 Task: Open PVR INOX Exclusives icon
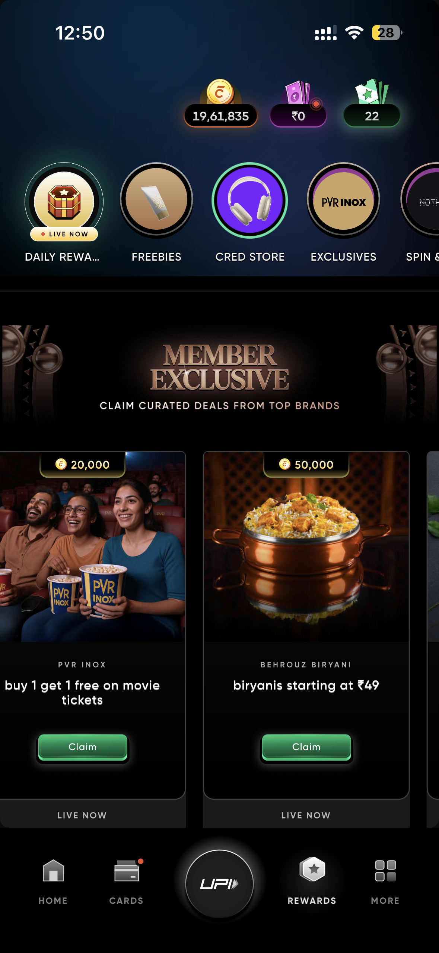[343, 200]
